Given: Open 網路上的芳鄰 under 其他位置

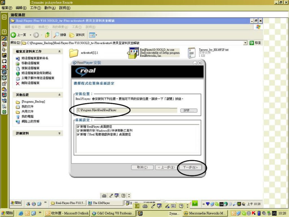Looking at the screenshot, I should (x=30, y=122).
